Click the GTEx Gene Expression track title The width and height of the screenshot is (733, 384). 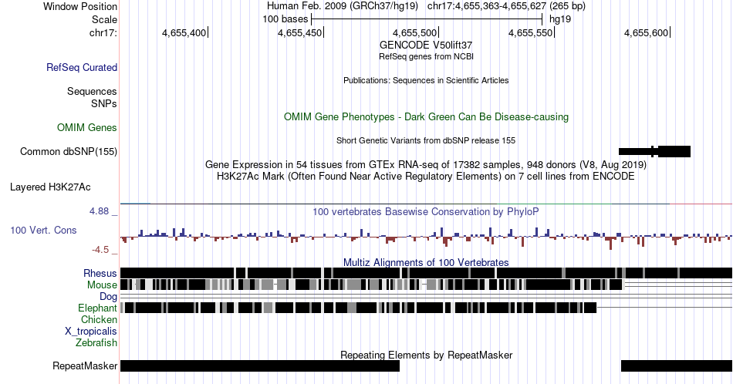(426, 164)
